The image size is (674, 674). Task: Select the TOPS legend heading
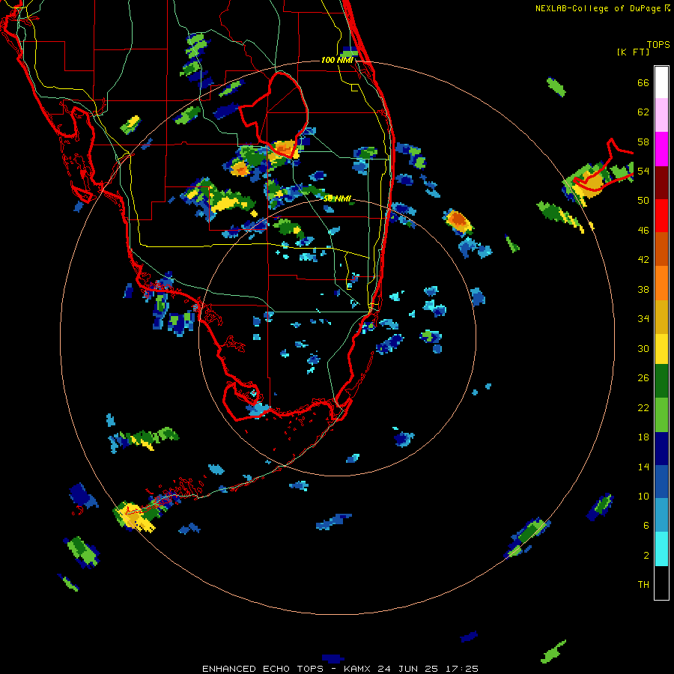tap(658, 44)
